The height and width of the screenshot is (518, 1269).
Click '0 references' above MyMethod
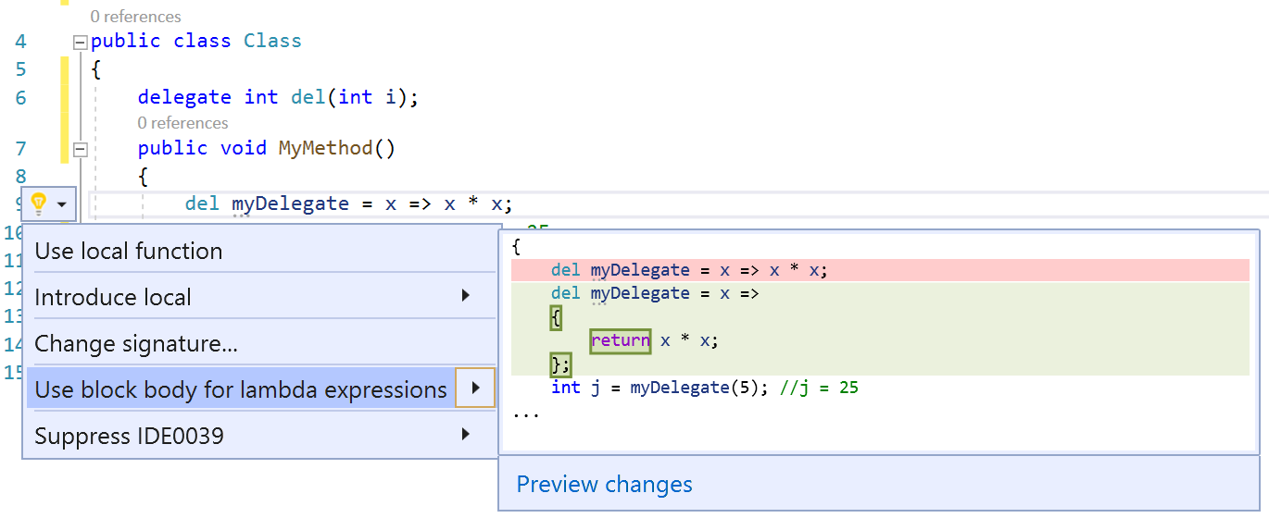[182, 122]
